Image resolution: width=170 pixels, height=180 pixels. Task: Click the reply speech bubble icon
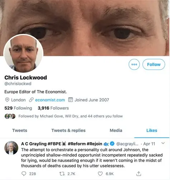(x=24, y=174)
